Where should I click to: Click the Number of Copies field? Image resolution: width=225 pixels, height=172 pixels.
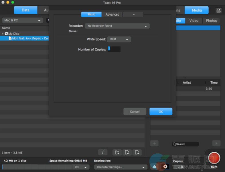pos(114,49)
